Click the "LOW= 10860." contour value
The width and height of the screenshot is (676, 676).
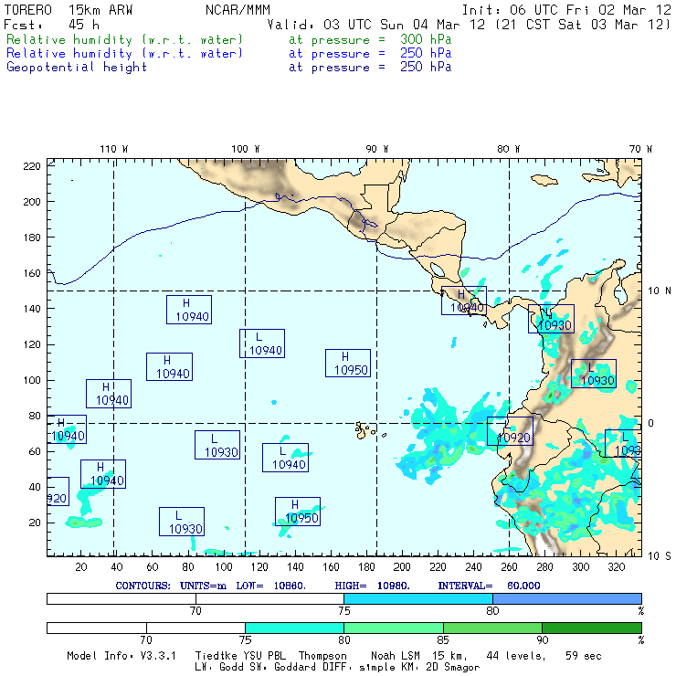tap(270, 586)
